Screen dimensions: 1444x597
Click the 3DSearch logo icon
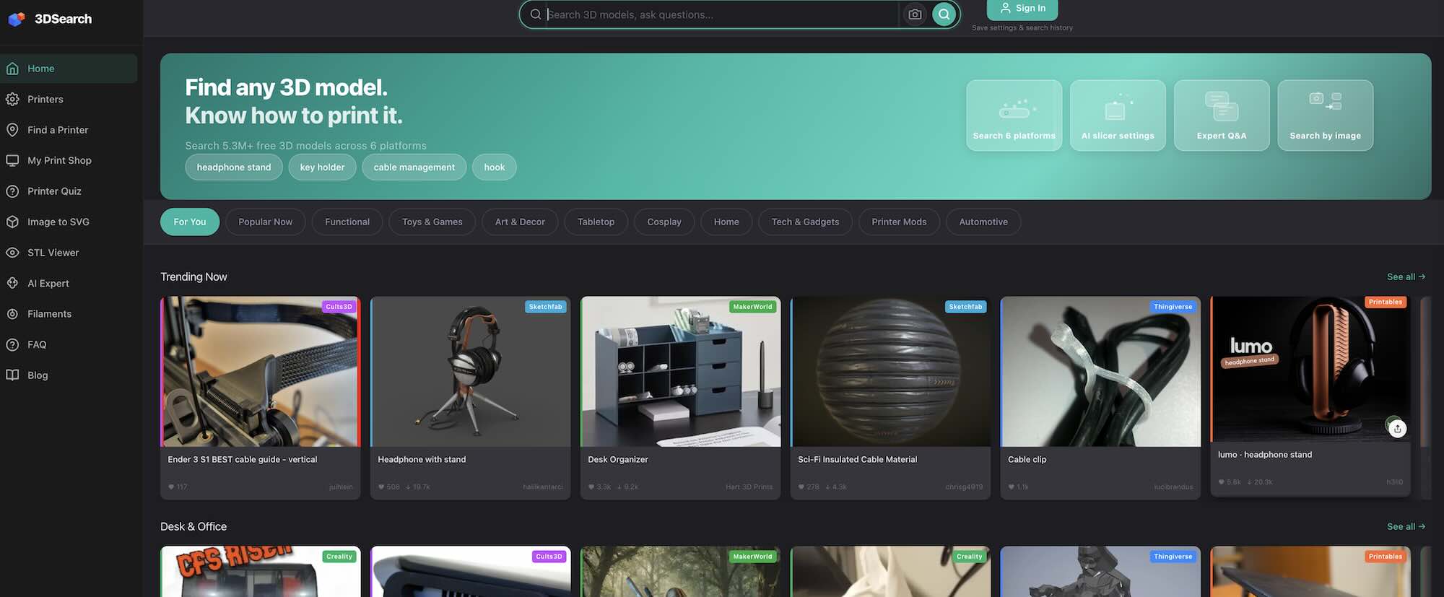17,19
